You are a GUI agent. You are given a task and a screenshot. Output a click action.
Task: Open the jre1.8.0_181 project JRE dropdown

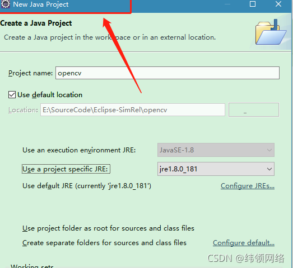tap(216, 169)
